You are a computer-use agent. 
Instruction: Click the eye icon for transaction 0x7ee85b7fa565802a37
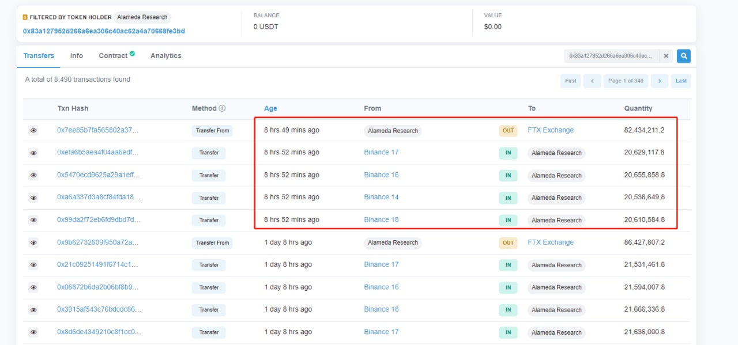[33, 131]
